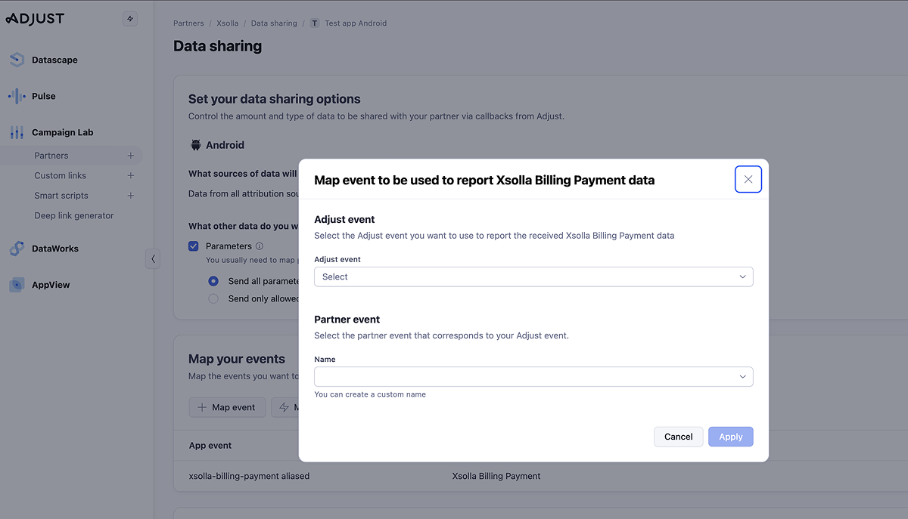Open the AppView section icon
Screen dimensions: 908x519
click(x=17, y=285)
